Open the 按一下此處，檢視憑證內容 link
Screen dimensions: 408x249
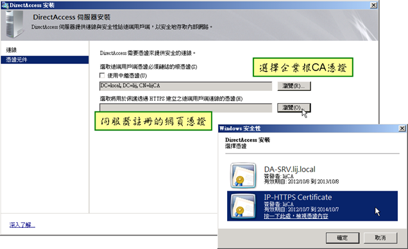pos(296,216)
